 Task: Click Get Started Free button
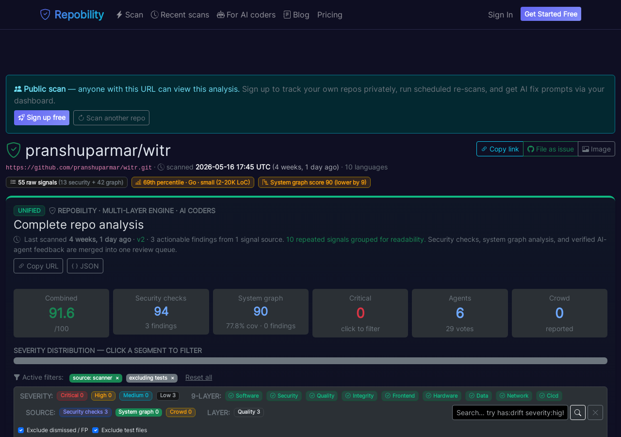click(551, 14)
